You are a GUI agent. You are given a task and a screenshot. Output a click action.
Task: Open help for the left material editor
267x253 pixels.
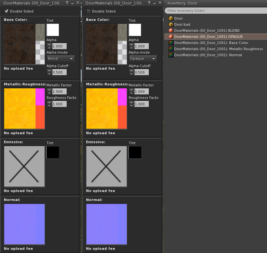point(67,3)
